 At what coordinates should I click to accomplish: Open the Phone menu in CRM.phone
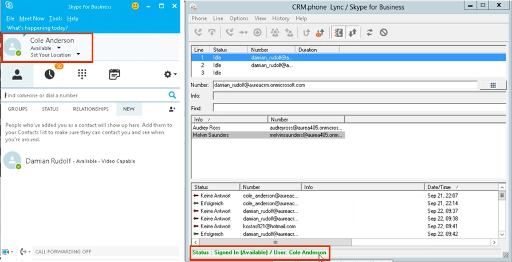(x=199, y=18)
